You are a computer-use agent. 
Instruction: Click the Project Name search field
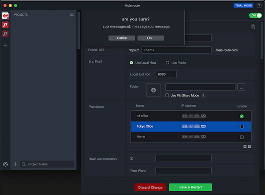[x=49, y=164]
